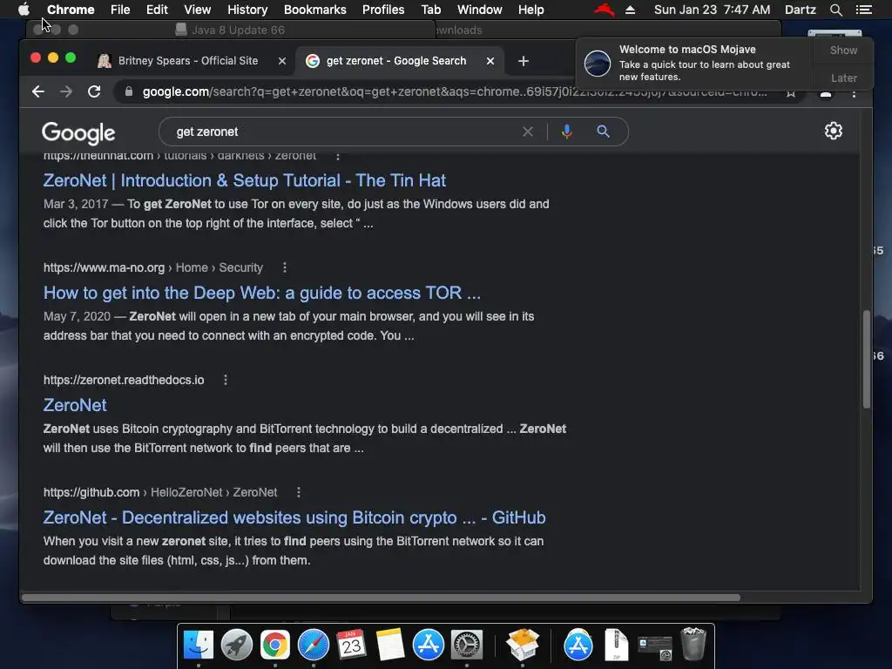The width and height of the screenshot is (892, 669).
Task: Click the vertical page scrollbar thumb
Action: [867, 360]
